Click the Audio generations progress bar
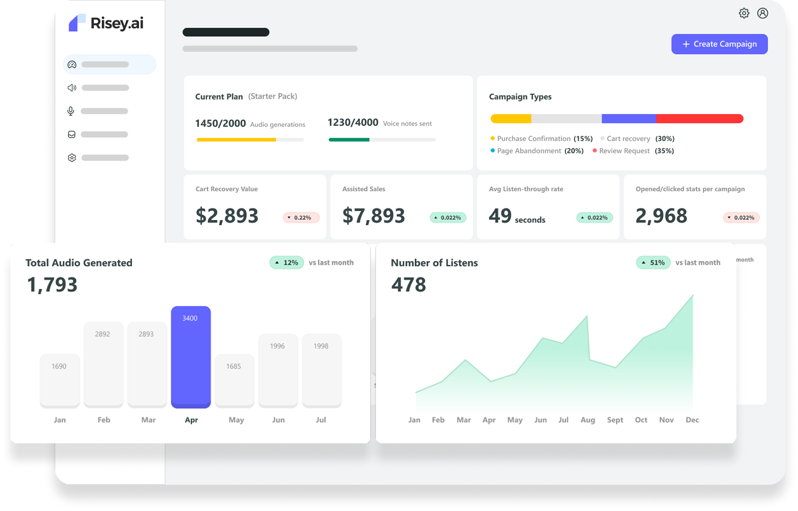798x511 pixels. 250,139
